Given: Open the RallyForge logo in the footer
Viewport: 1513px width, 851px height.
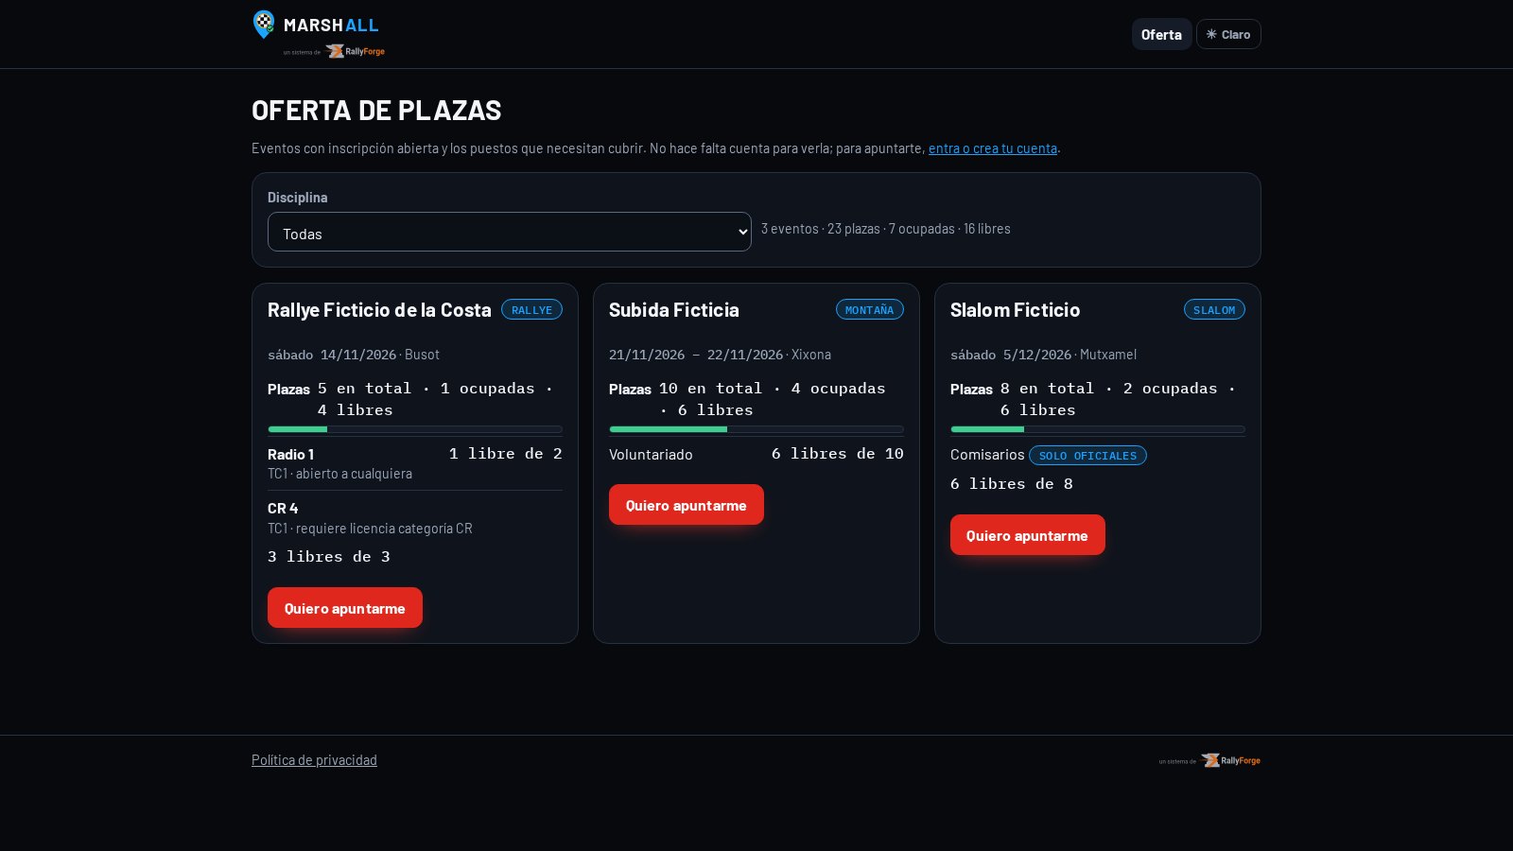Looking at the screenshot, I should tap(1230, 760).
